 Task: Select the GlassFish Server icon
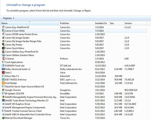[x=3, y=86]
